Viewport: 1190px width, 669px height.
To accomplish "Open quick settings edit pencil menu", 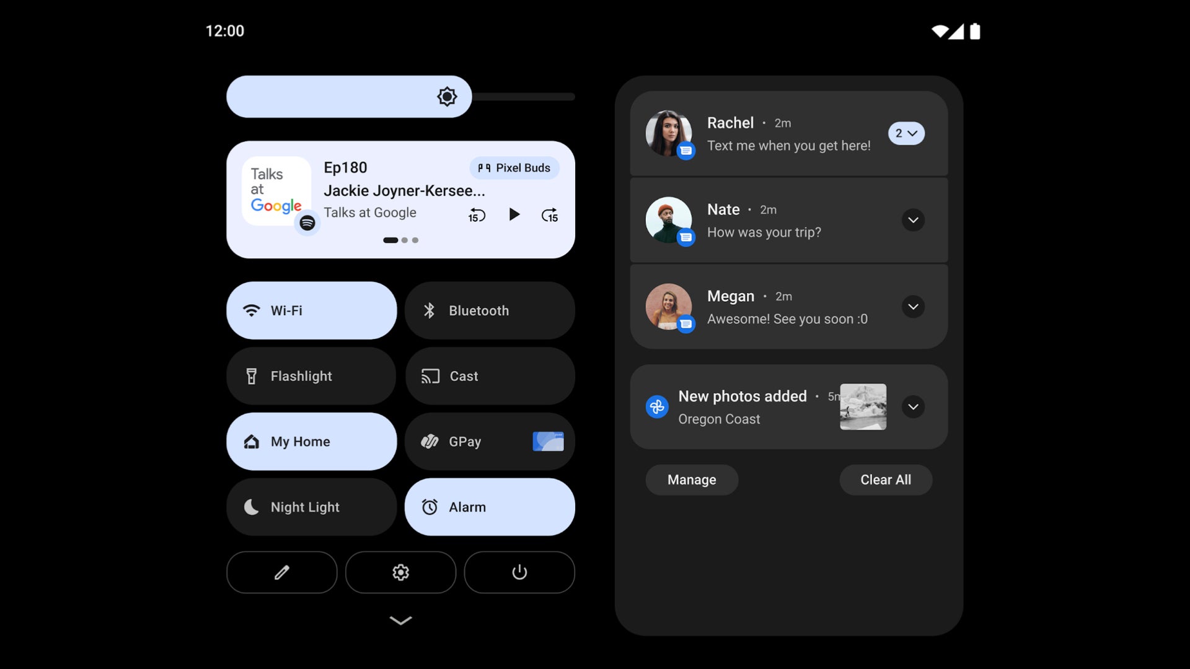I will pyautogui.click(x=281, y=572).
